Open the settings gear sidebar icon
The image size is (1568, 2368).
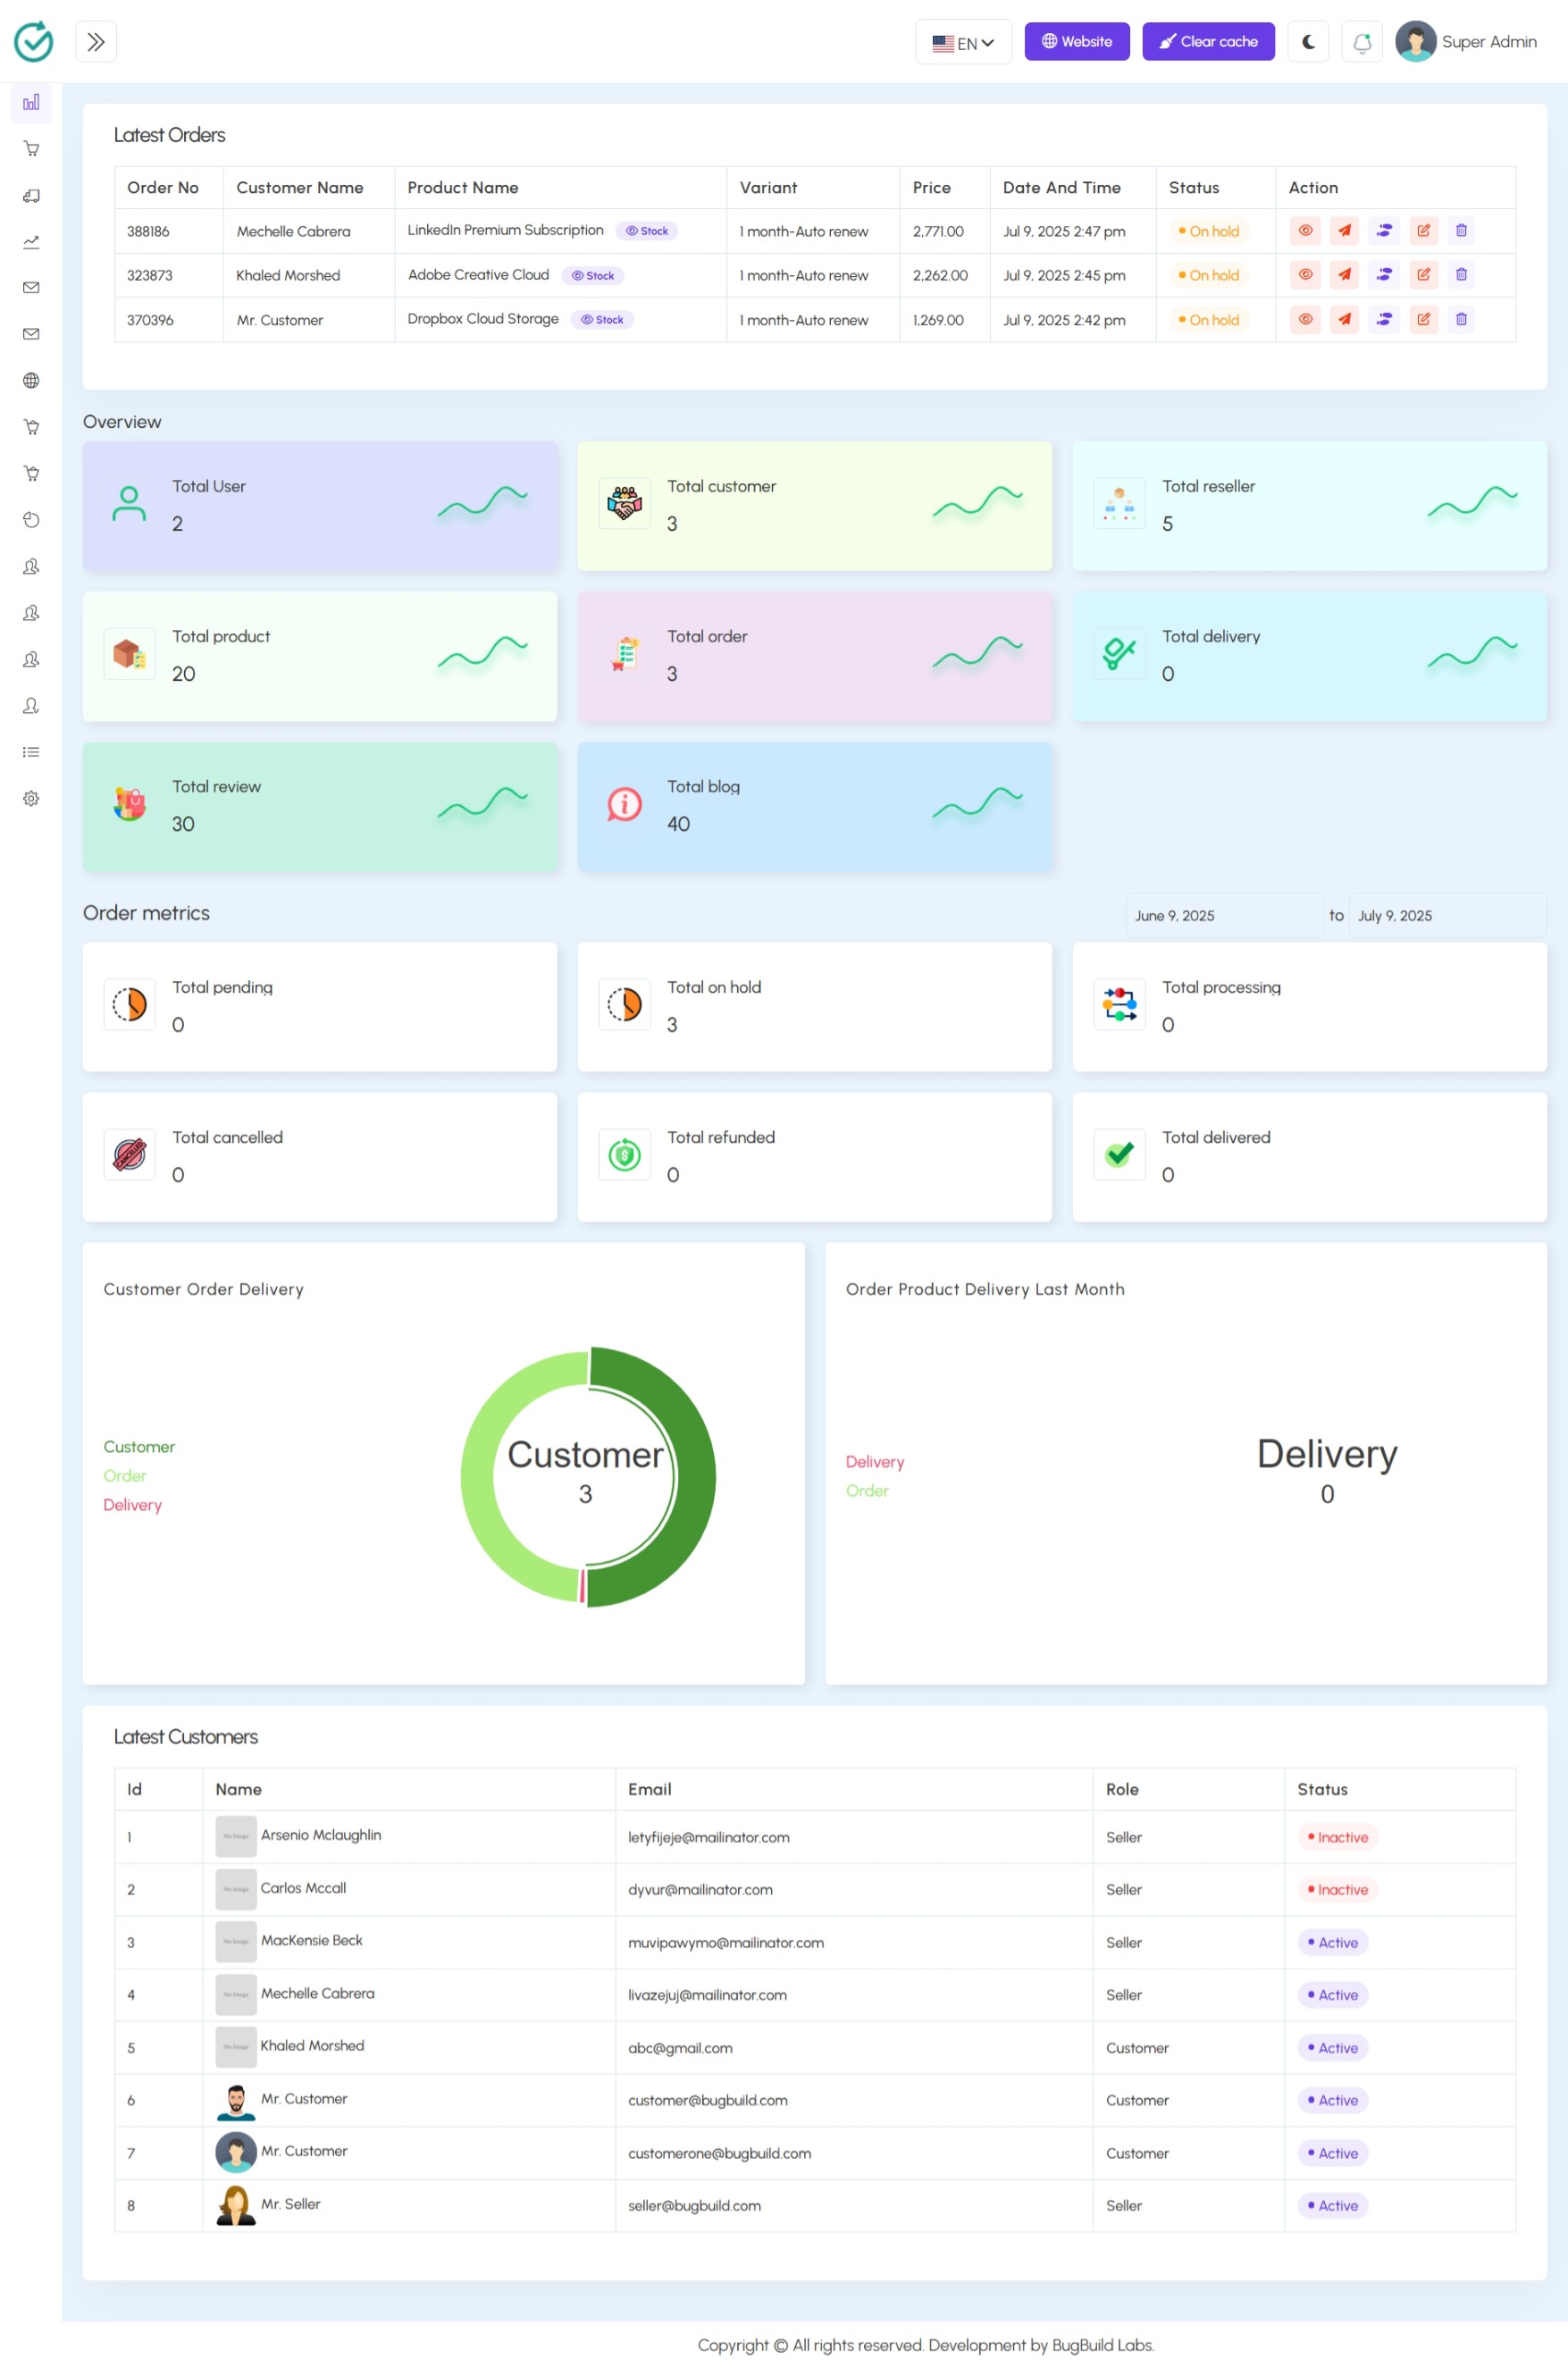point(31,799)
